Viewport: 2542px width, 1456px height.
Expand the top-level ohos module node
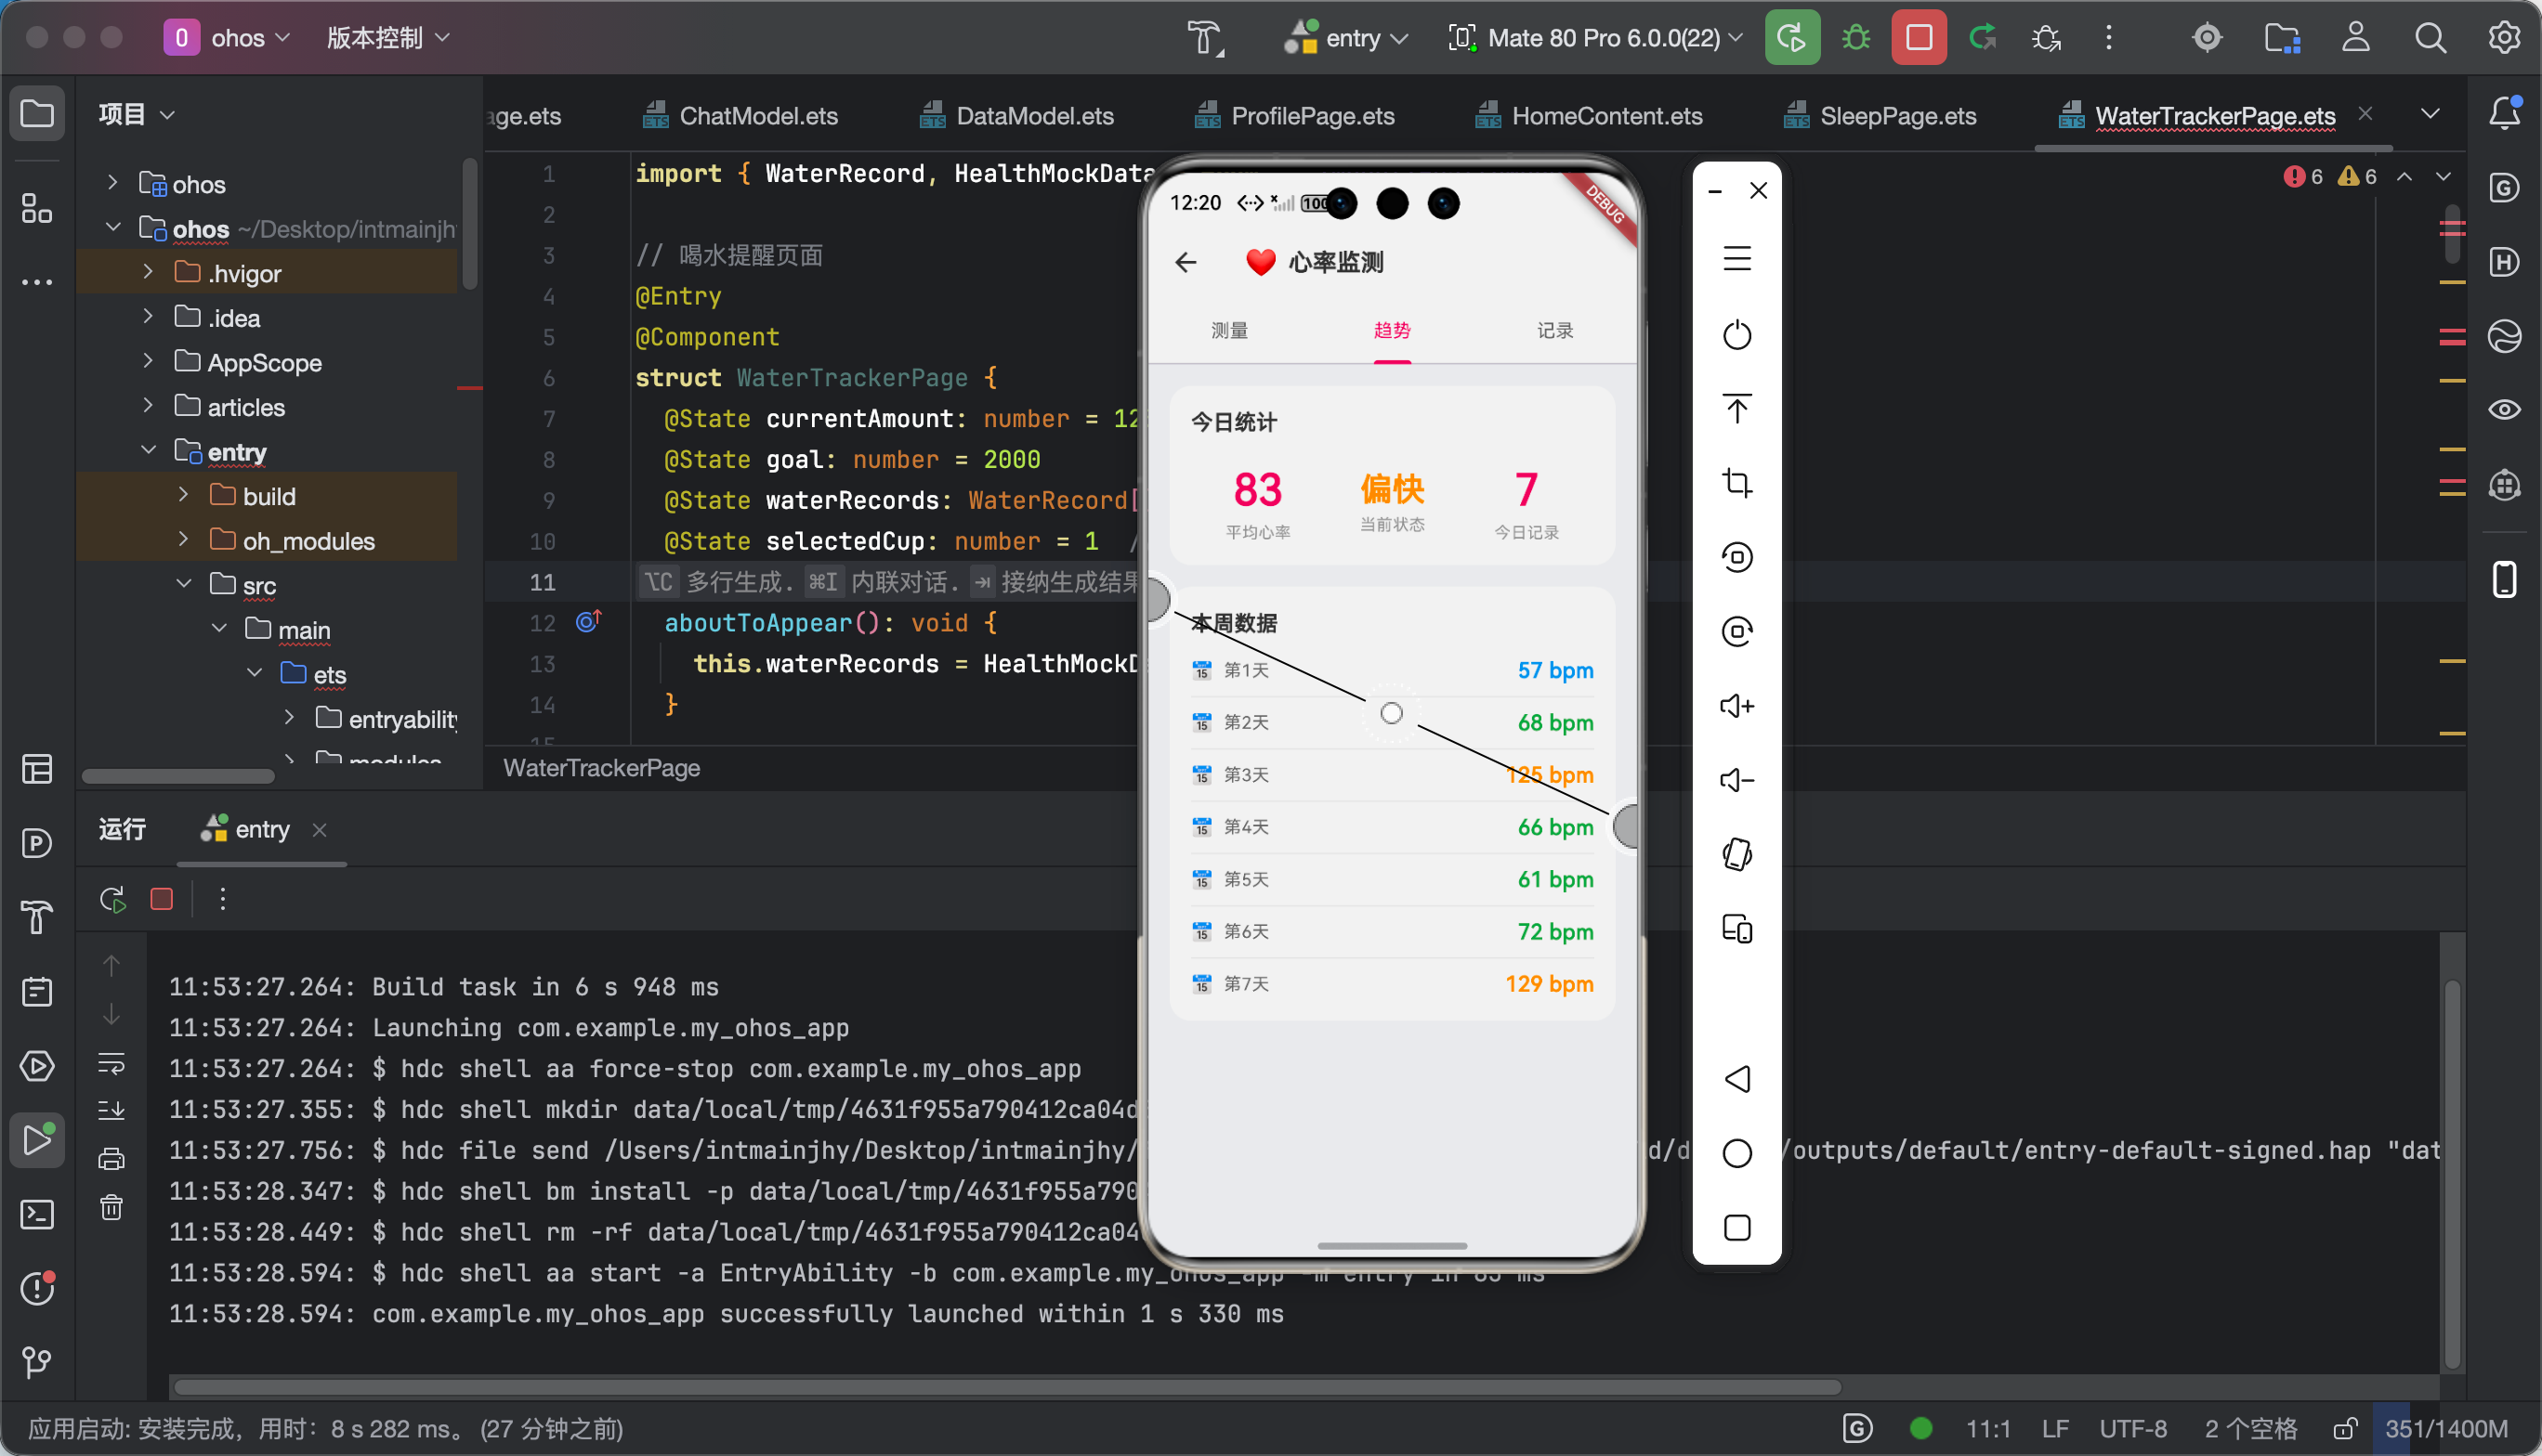pyautogui.click(x=113, y=183)
